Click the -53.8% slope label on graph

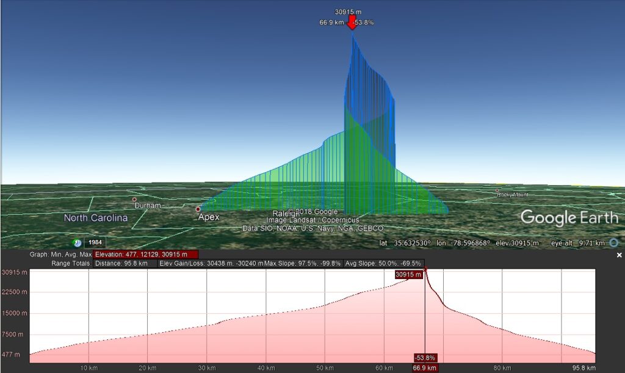[x=425, y=358]
